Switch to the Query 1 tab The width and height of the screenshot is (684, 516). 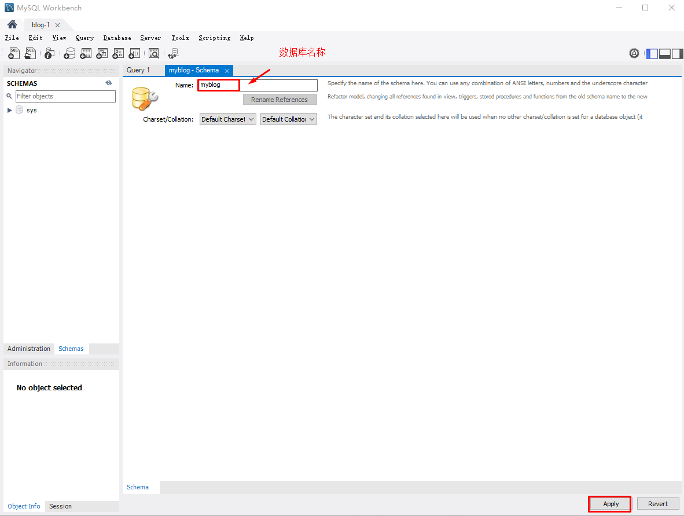[x=138, y=70]
